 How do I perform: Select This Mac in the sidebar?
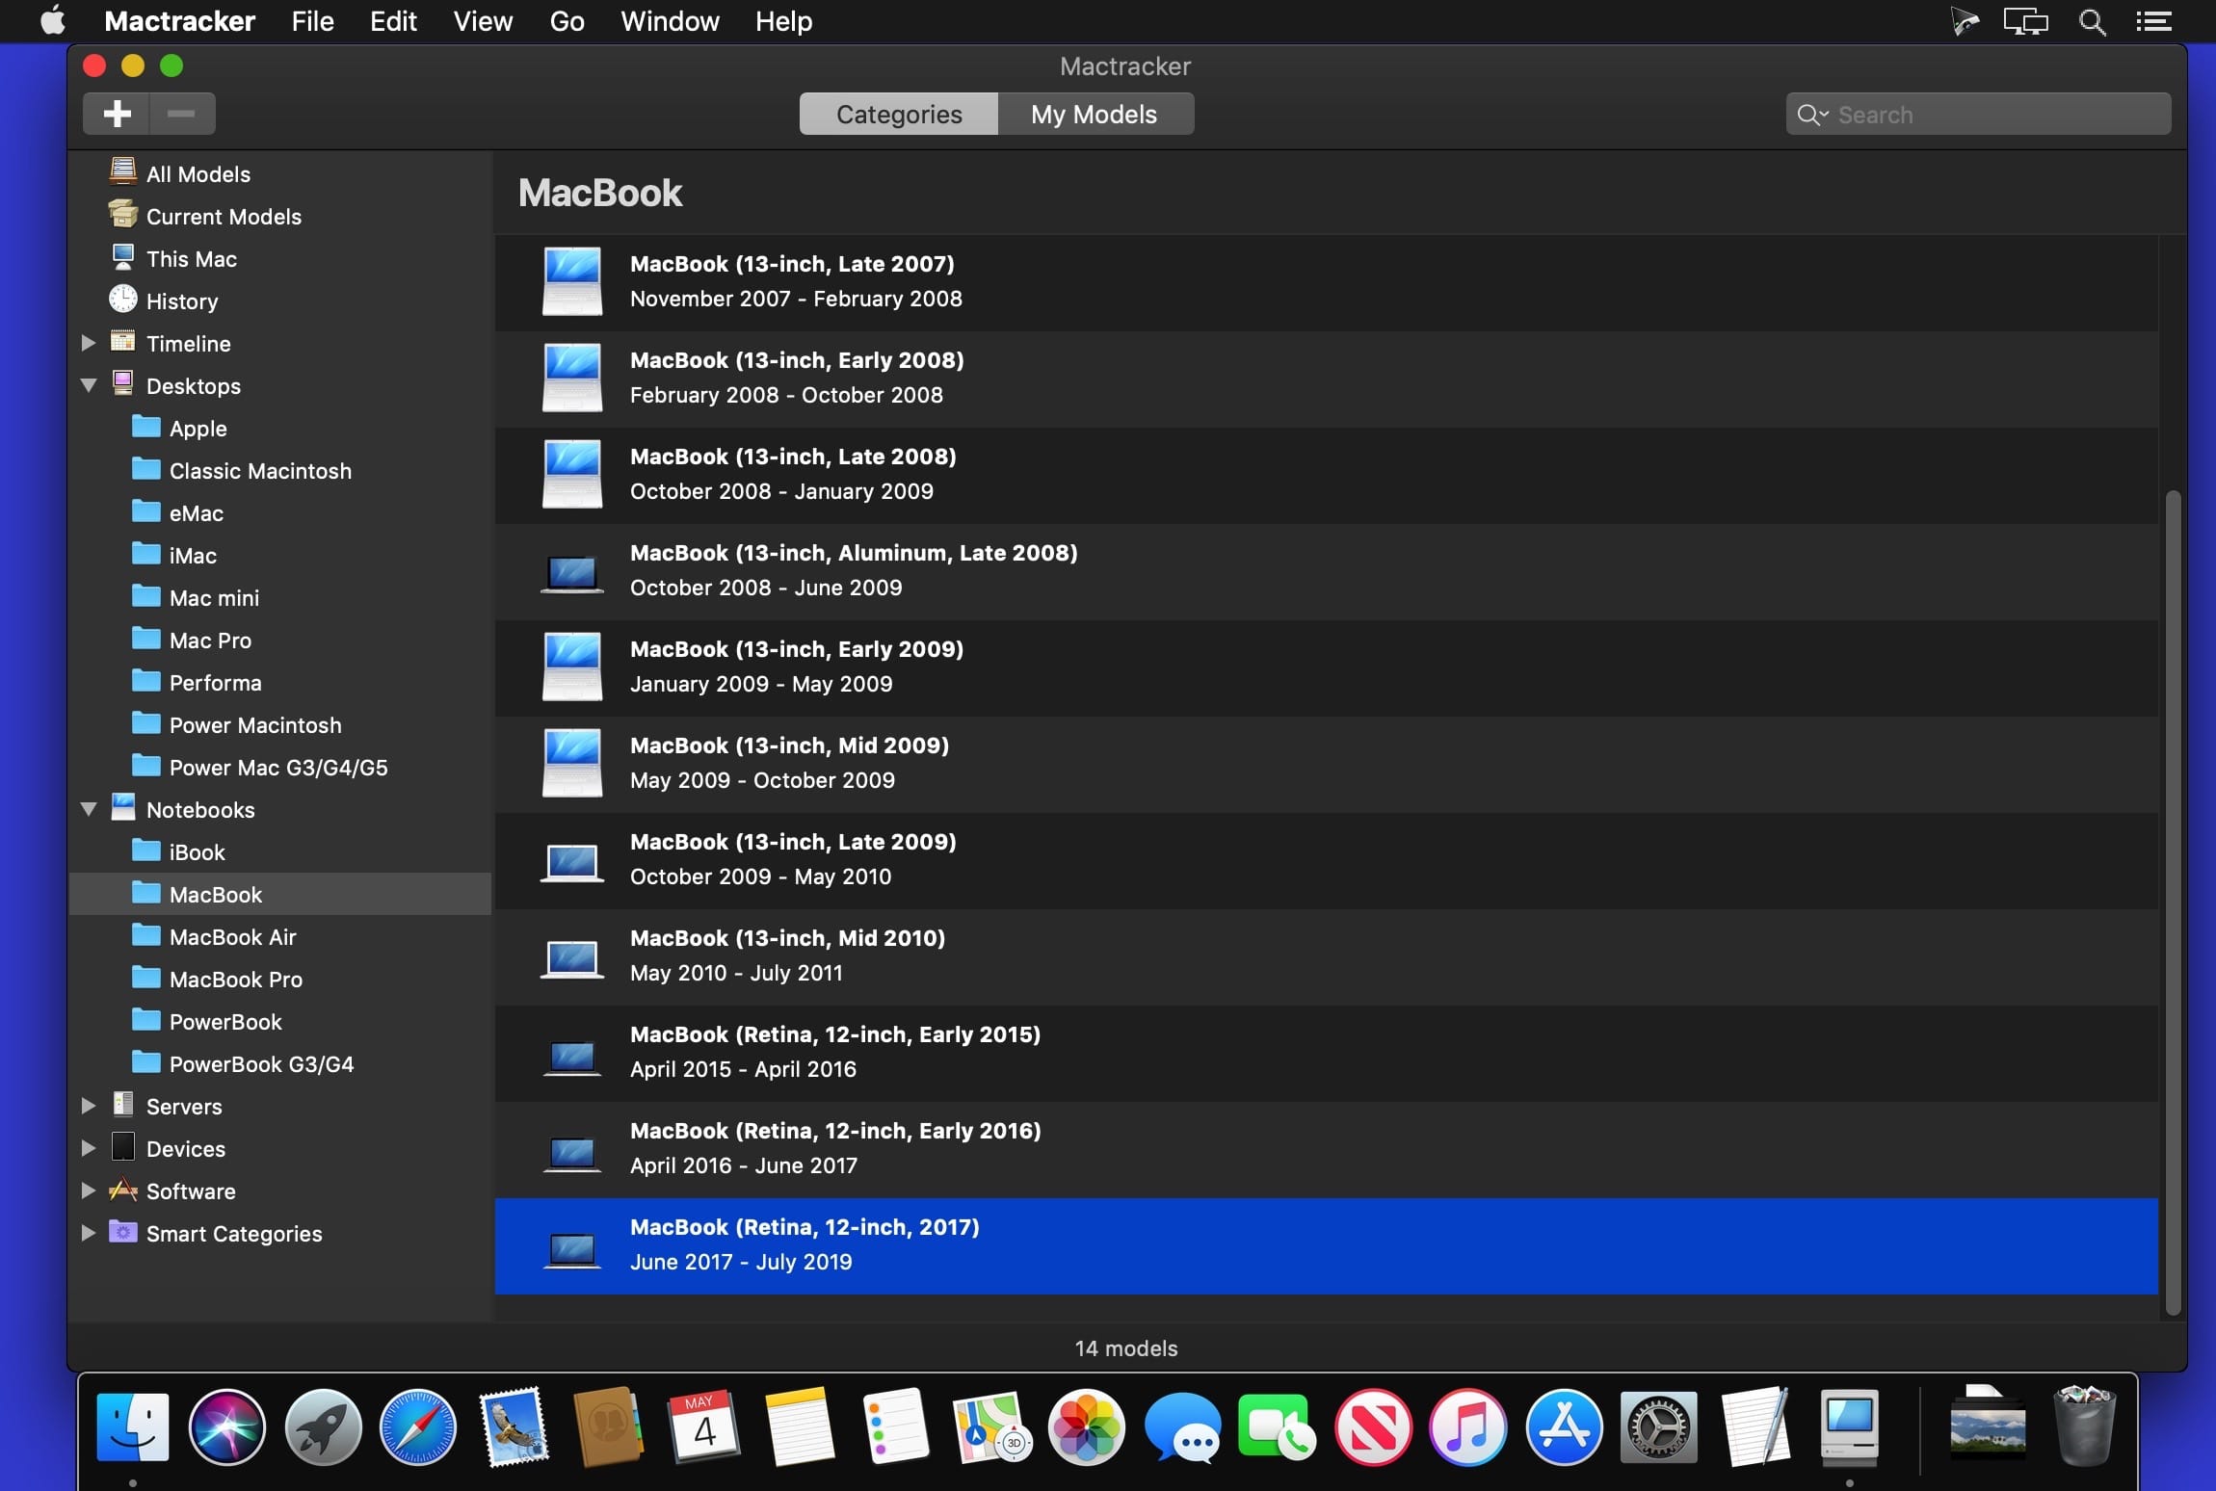coord(191,259)
